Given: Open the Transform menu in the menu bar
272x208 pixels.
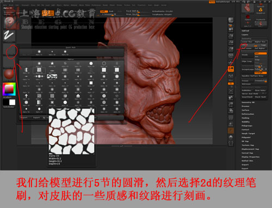Looking at the screenshot, I should pyautogui.click(x=141, y=5).
